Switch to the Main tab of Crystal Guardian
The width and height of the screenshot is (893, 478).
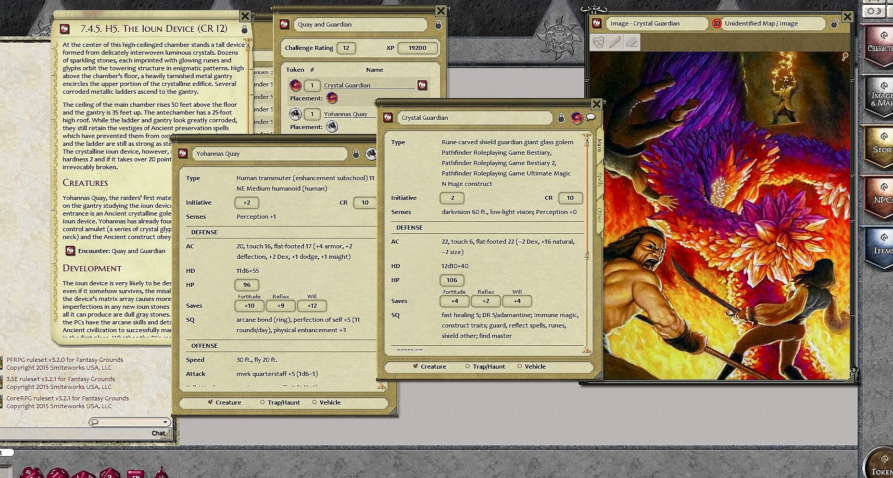click(x=599, y=145)
